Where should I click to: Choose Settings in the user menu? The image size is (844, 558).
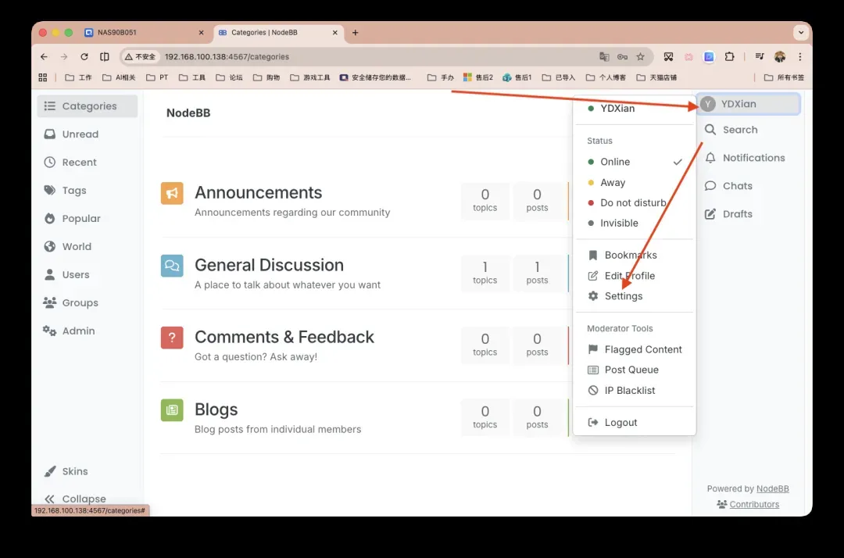pyautogui.click(x=623, y=296)
